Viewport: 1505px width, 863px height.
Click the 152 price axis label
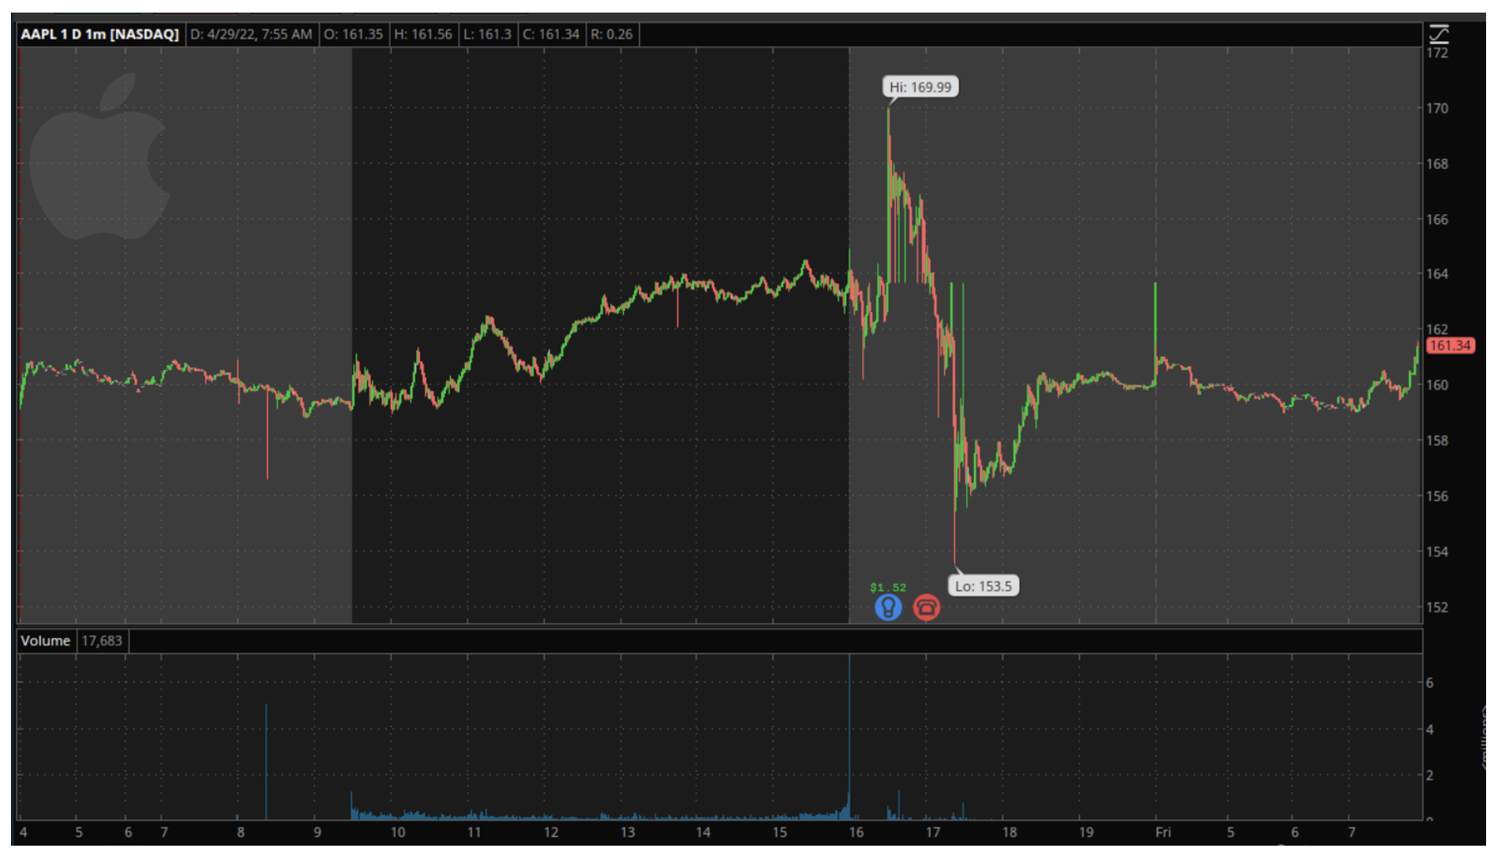(x=1437, y=608)
